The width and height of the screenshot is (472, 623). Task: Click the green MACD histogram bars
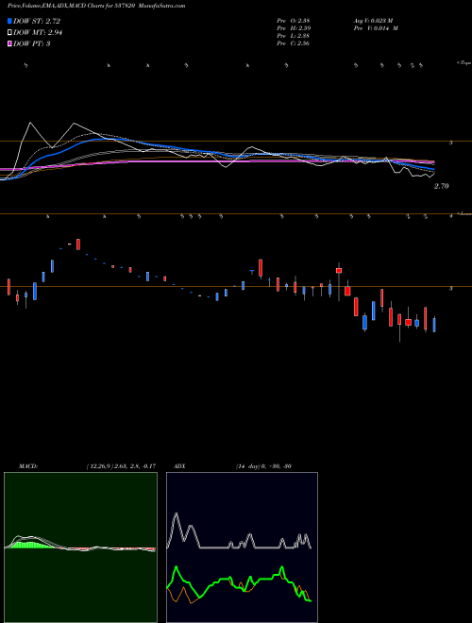pos(34,545)
